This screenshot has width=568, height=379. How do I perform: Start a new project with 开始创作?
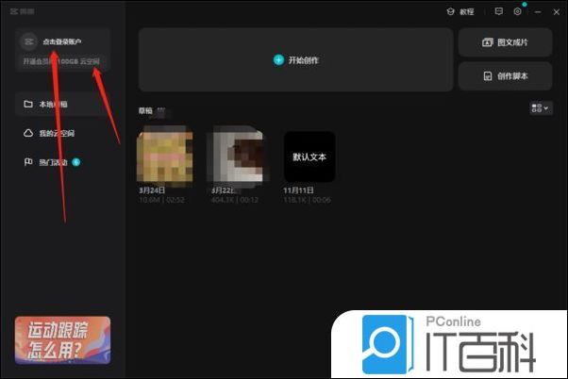click(295, 59)
